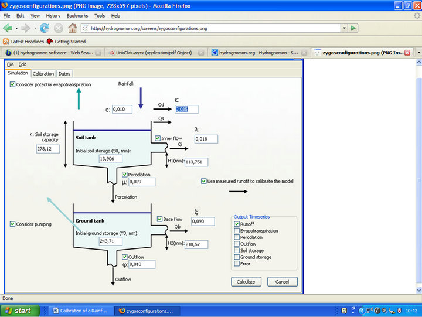Click the Forward navigation arrow
This screenshot has width=422, height=317.
26,28
